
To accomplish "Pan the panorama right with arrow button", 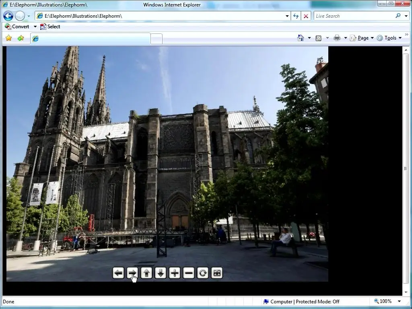I will click(132, 273).
